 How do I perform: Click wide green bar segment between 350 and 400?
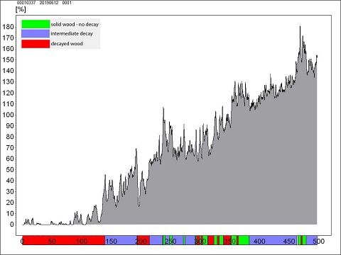[244, 240]
